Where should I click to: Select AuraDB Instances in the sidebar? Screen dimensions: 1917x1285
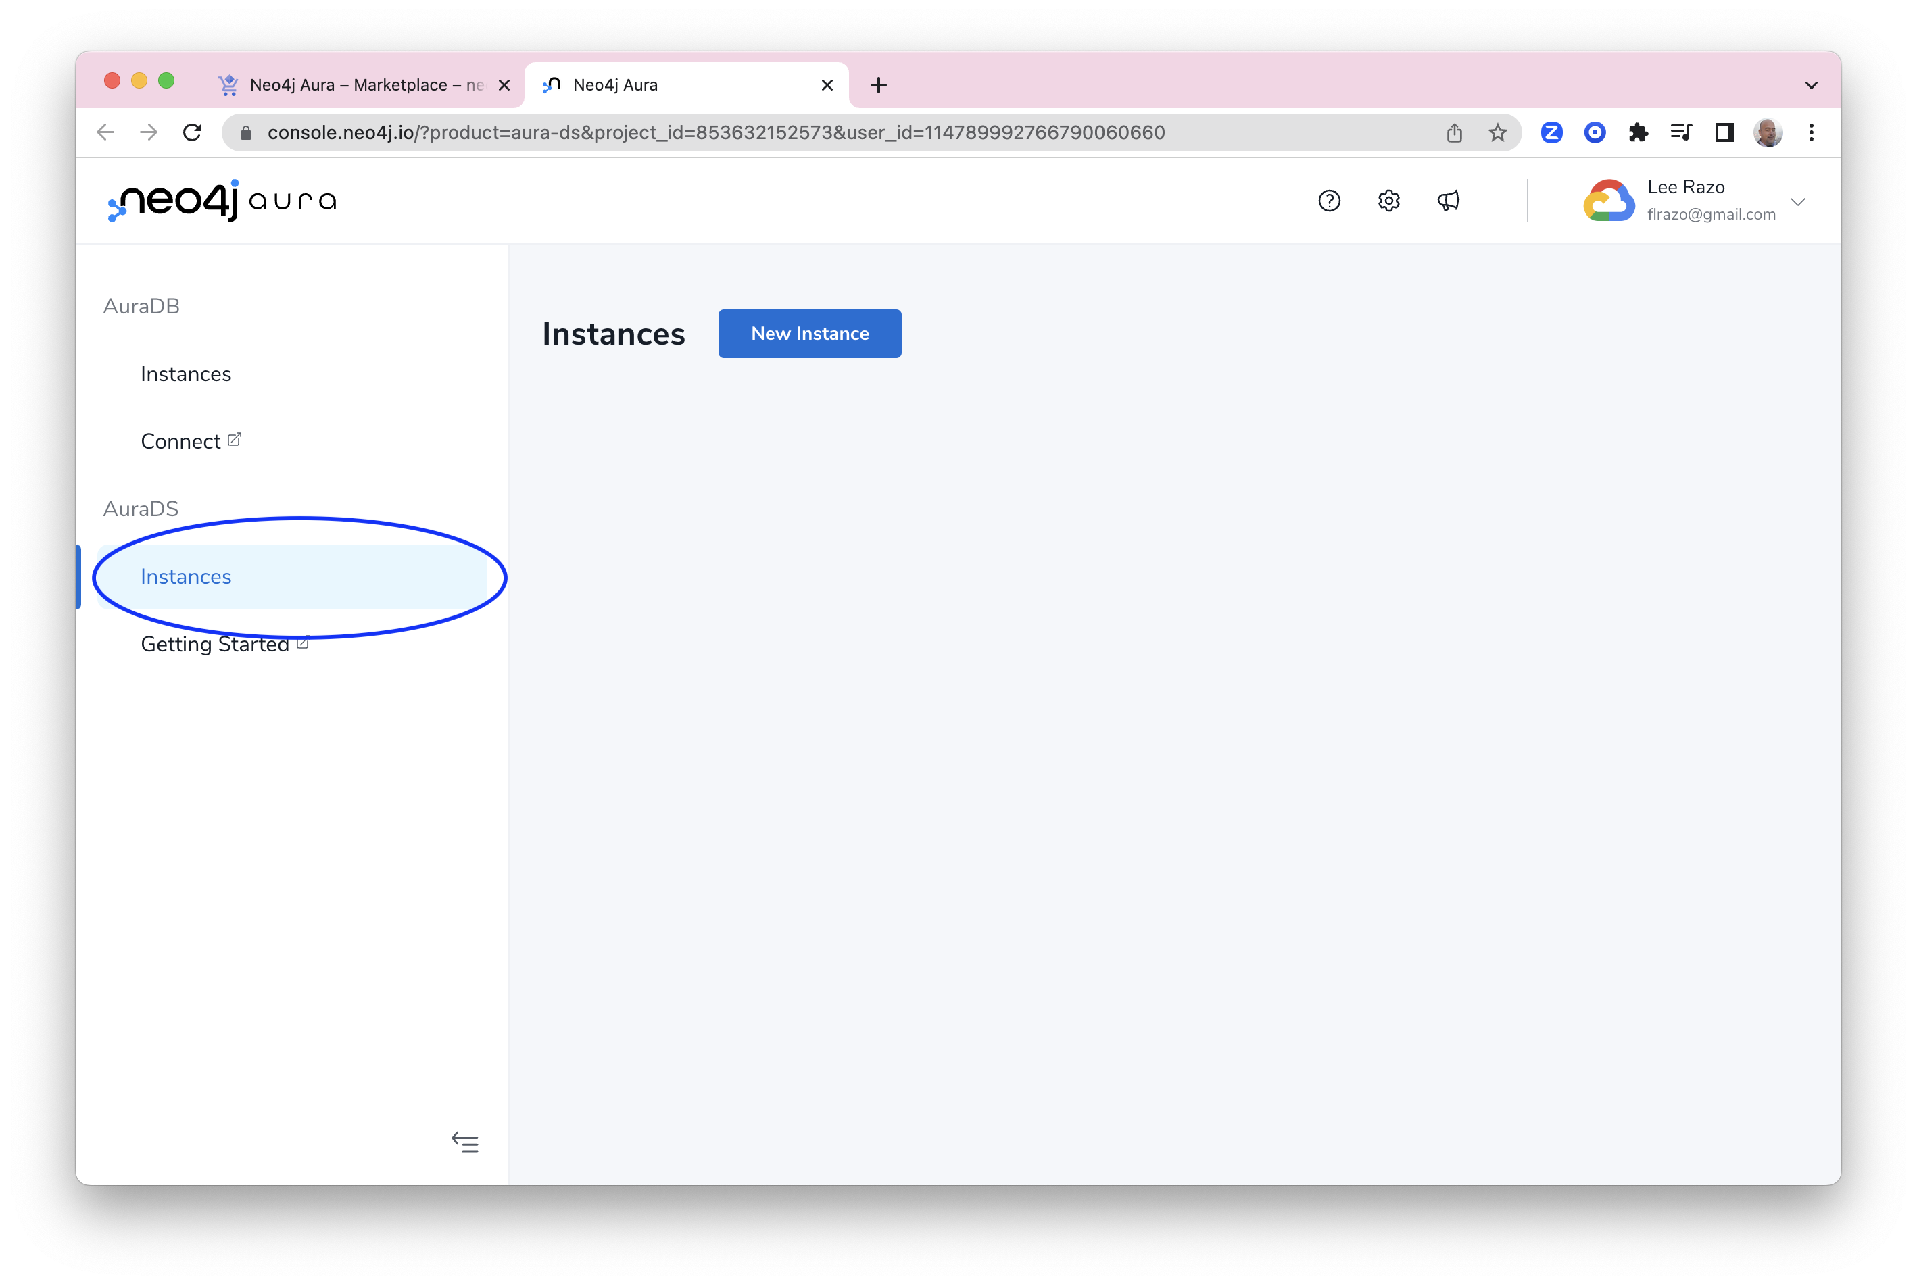pos(186,374)
